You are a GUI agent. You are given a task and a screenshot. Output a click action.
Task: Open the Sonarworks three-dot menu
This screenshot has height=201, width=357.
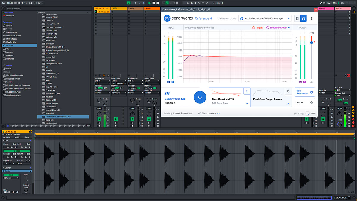click(x=312, y=18)
